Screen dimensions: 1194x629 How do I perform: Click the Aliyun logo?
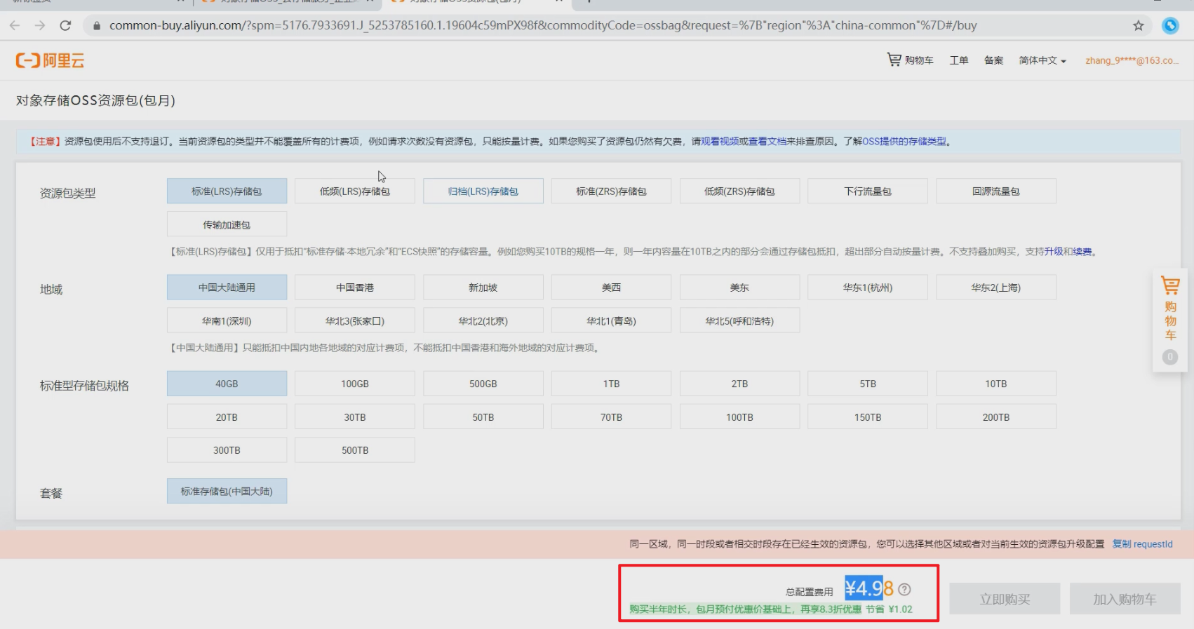[x=50, y=60]
